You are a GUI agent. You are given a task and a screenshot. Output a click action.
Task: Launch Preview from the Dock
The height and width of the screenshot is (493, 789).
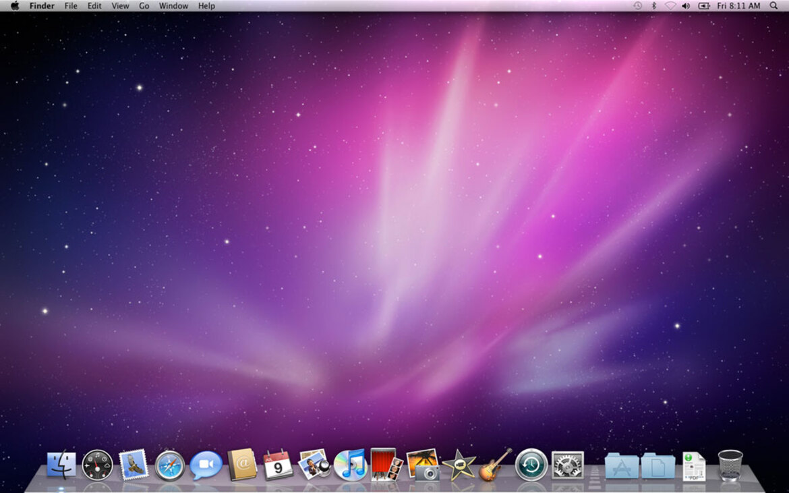tap(314, 464)
